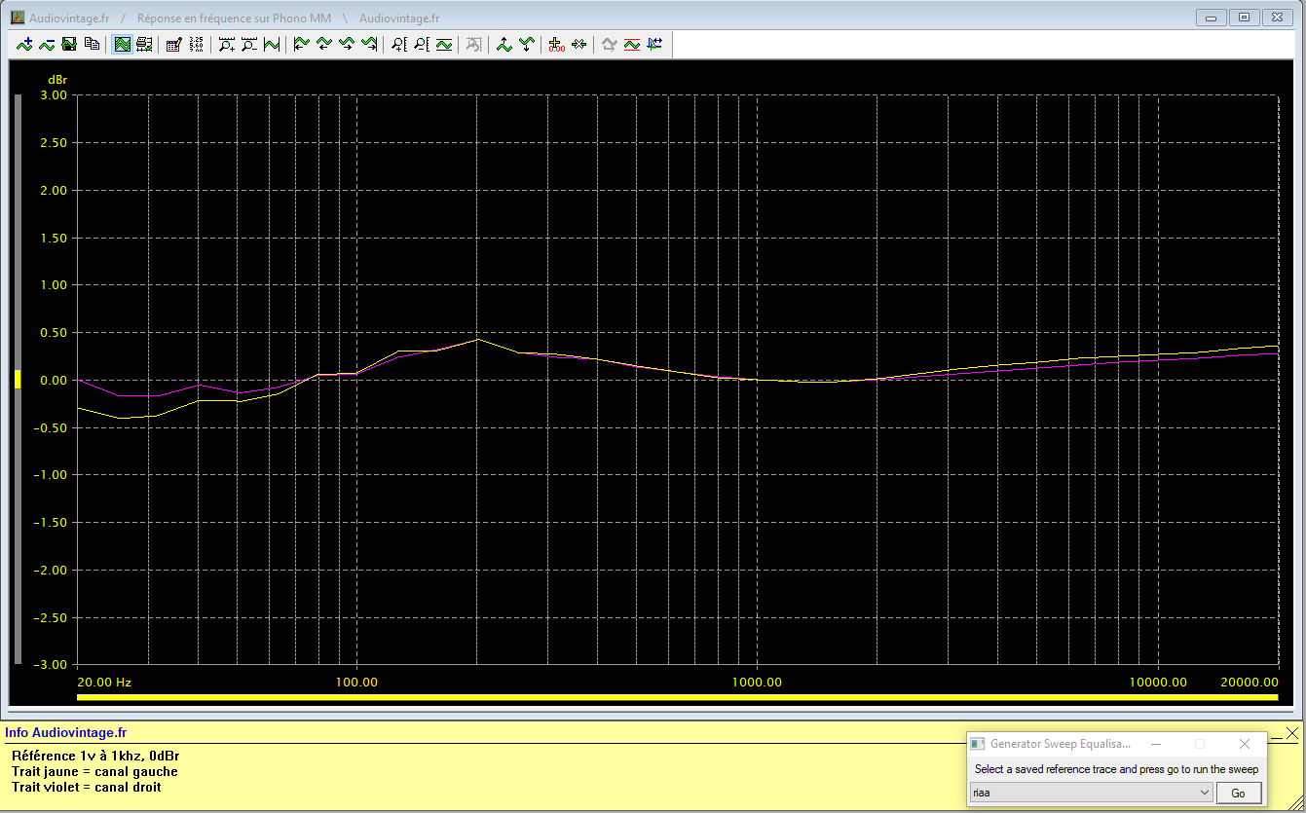Close the Info Audiovintage.fr panel
The image size is (1306, 813).
(1292, 732)
